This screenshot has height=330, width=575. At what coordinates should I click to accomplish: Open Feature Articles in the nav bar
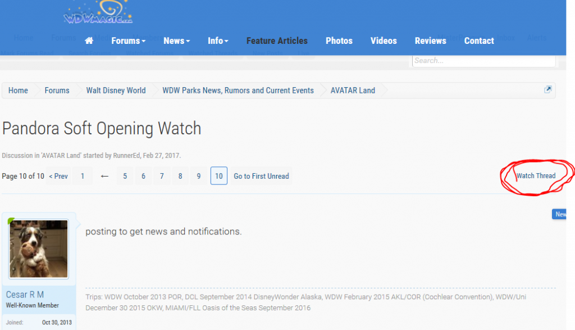pos(277,41)
